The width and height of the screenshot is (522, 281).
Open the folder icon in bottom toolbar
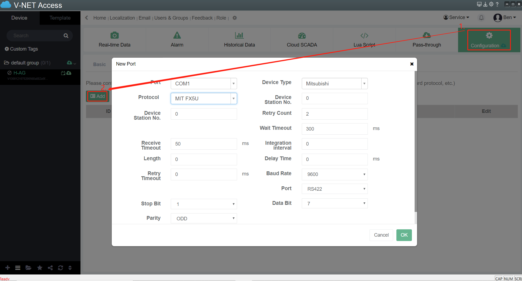[28, 268]
